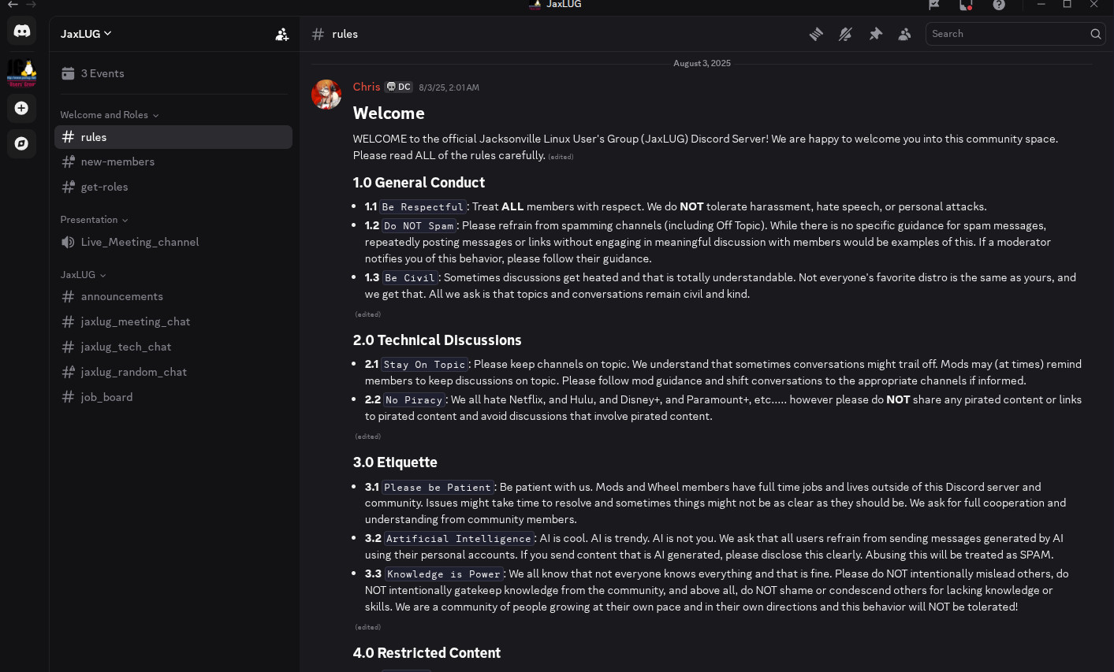Viewport: 1114px width, 672px height.
Task: Click the Add a Server plus icon
Action: tap(22, 108)
